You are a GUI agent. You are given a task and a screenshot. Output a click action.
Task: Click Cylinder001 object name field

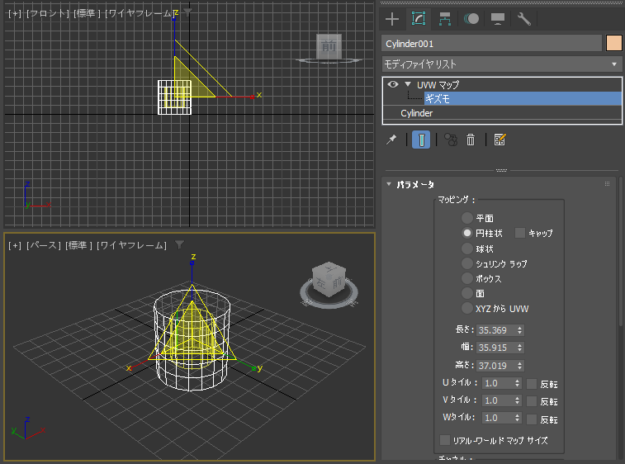coord(492,43)
